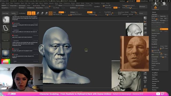Expand the Deformation section

155,88
